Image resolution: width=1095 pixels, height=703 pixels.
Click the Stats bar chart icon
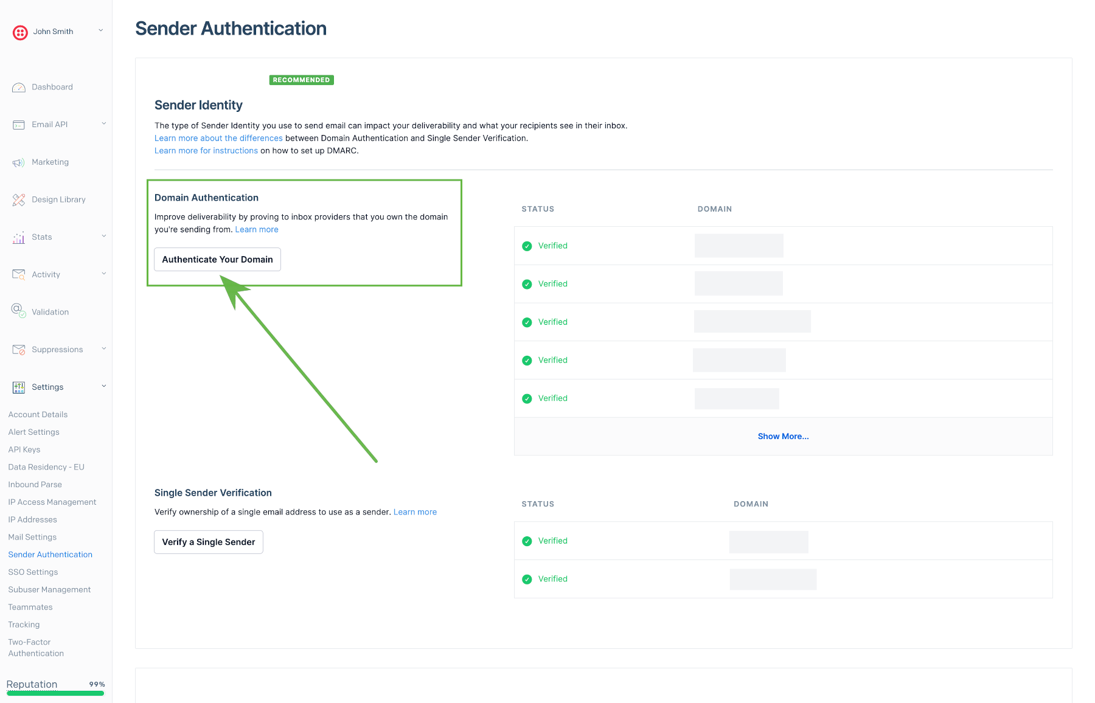(x=19, y=237)
